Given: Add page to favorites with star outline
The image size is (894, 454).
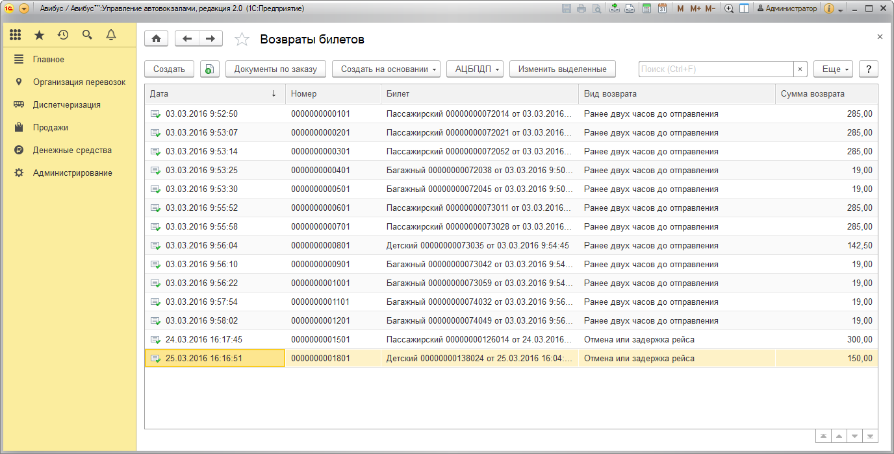Looking at the screenshot, I should click(242, 40).
